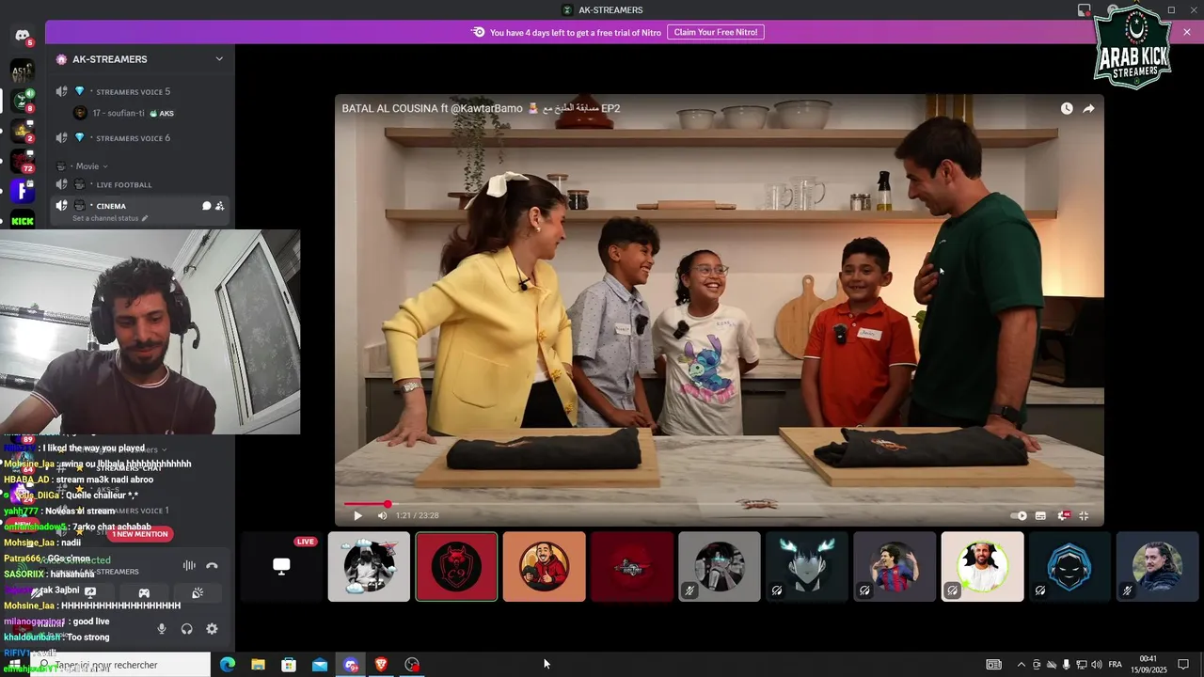Open the system volume control

(x=1096, y=665)
